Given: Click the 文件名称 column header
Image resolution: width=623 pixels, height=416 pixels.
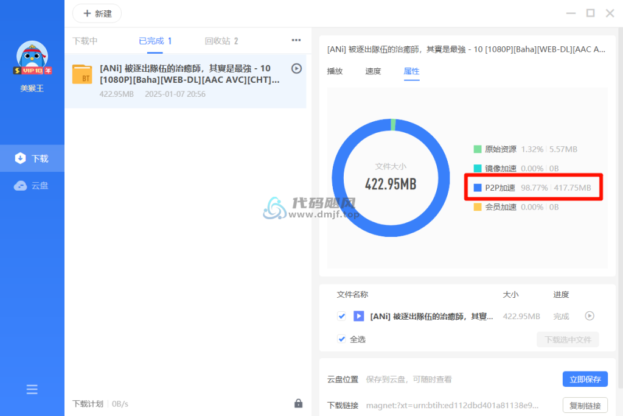Looking at the screenshot, I should click(352, 295).
